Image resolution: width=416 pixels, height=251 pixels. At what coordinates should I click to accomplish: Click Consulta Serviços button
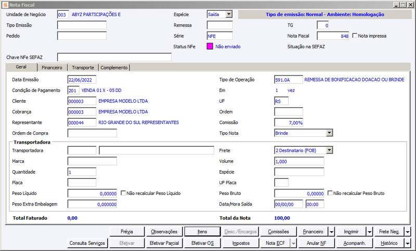87,243
